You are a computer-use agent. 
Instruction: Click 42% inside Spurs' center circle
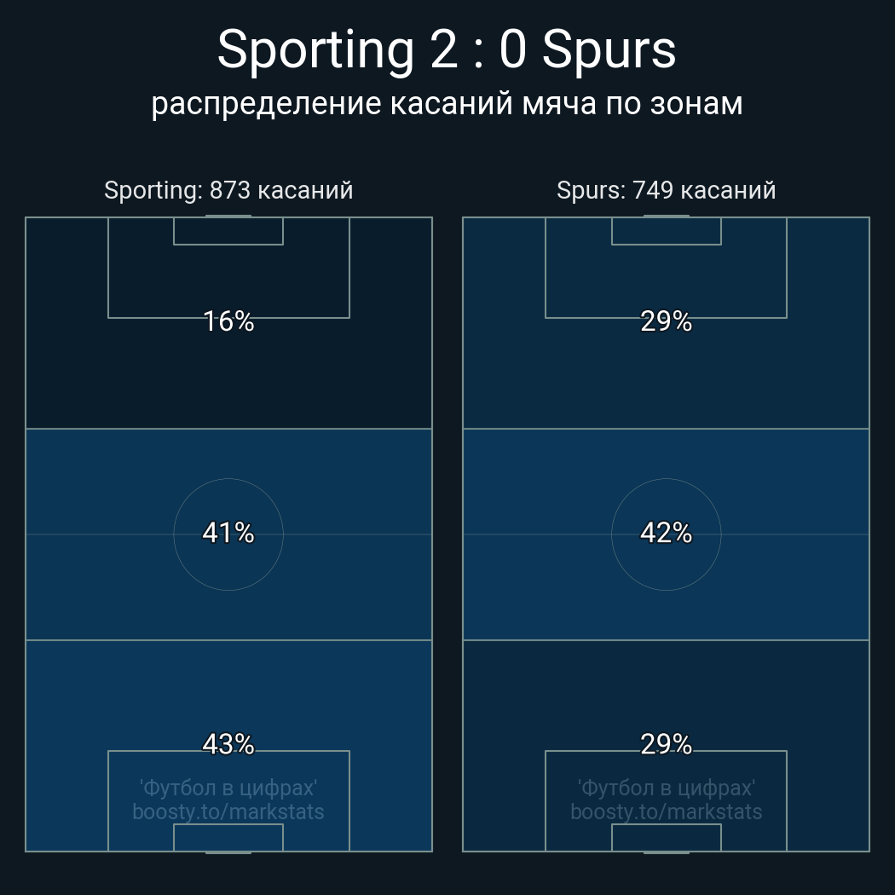click(666, 533)
